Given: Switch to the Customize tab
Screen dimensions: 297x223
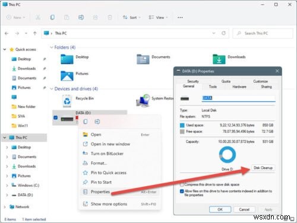Looking at the screenshot, I should tap(260, 81).
